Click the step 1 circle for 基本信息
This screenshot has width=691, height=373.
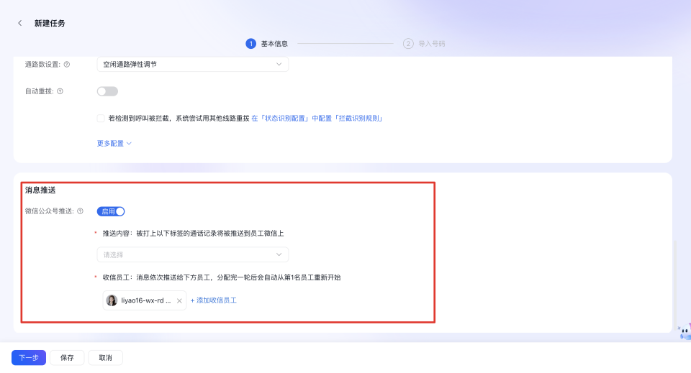tap(251, 43)
